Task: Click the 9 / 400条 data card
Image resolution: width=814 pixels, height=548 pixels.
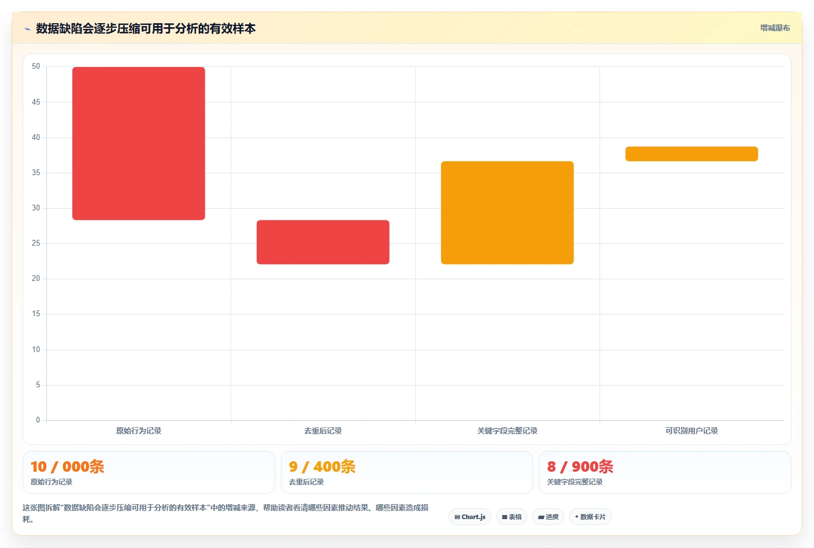Action: pos(407,472)
